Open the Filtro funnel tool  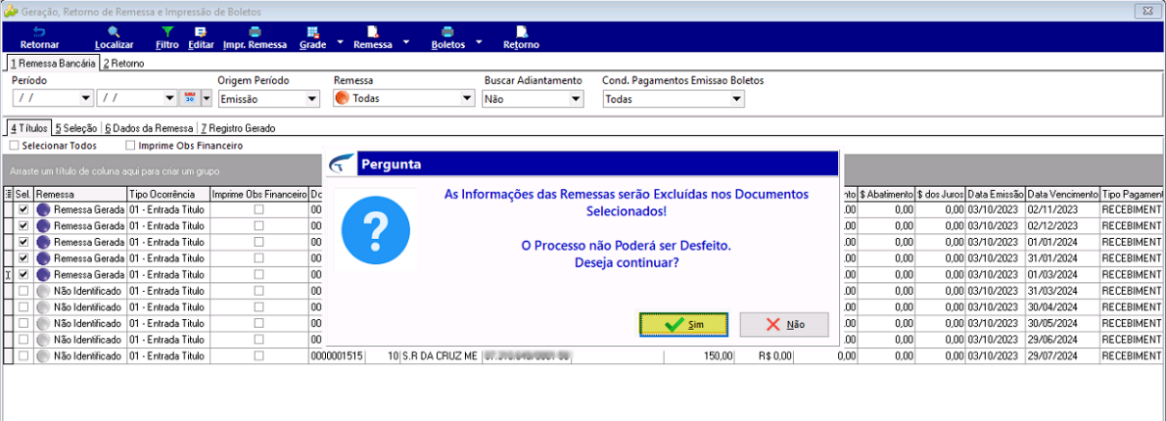167,32
